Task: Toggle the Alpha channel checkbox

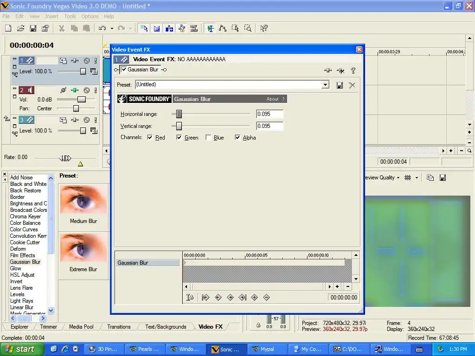Action: [x=237, y=137]
